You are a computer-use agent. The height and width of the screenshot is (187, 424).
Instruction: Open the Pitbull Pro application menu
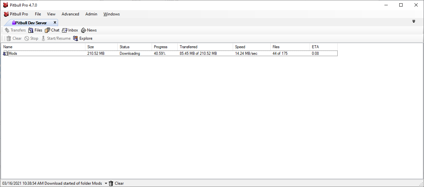16,14
